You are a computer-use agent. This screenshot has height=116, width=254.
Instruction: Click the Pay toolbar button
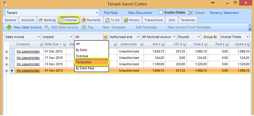coord(88,27)
